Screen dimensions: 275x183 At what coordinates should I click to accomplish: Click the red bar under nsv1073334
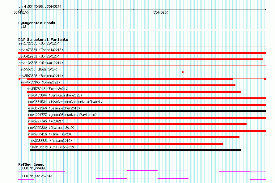click(142, 53)
